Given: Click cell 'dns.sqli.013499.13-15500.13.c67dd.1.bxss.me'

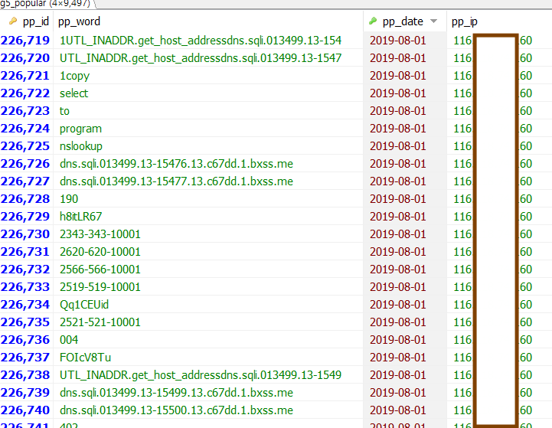Looking at the screenshot, I should click(208, 410).
